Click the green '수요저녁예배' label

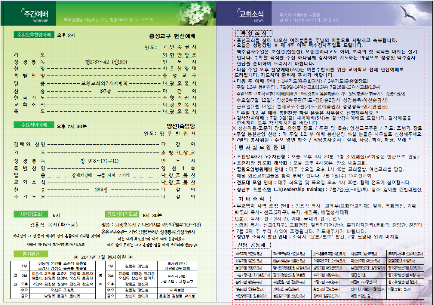coord(34,125)
